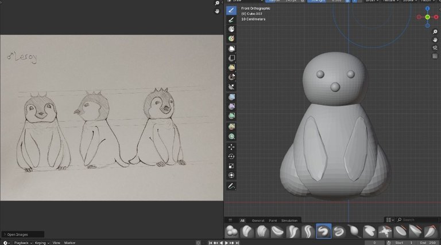
Task: Jump to previous keyframe
Action: [x=216, y=243]
